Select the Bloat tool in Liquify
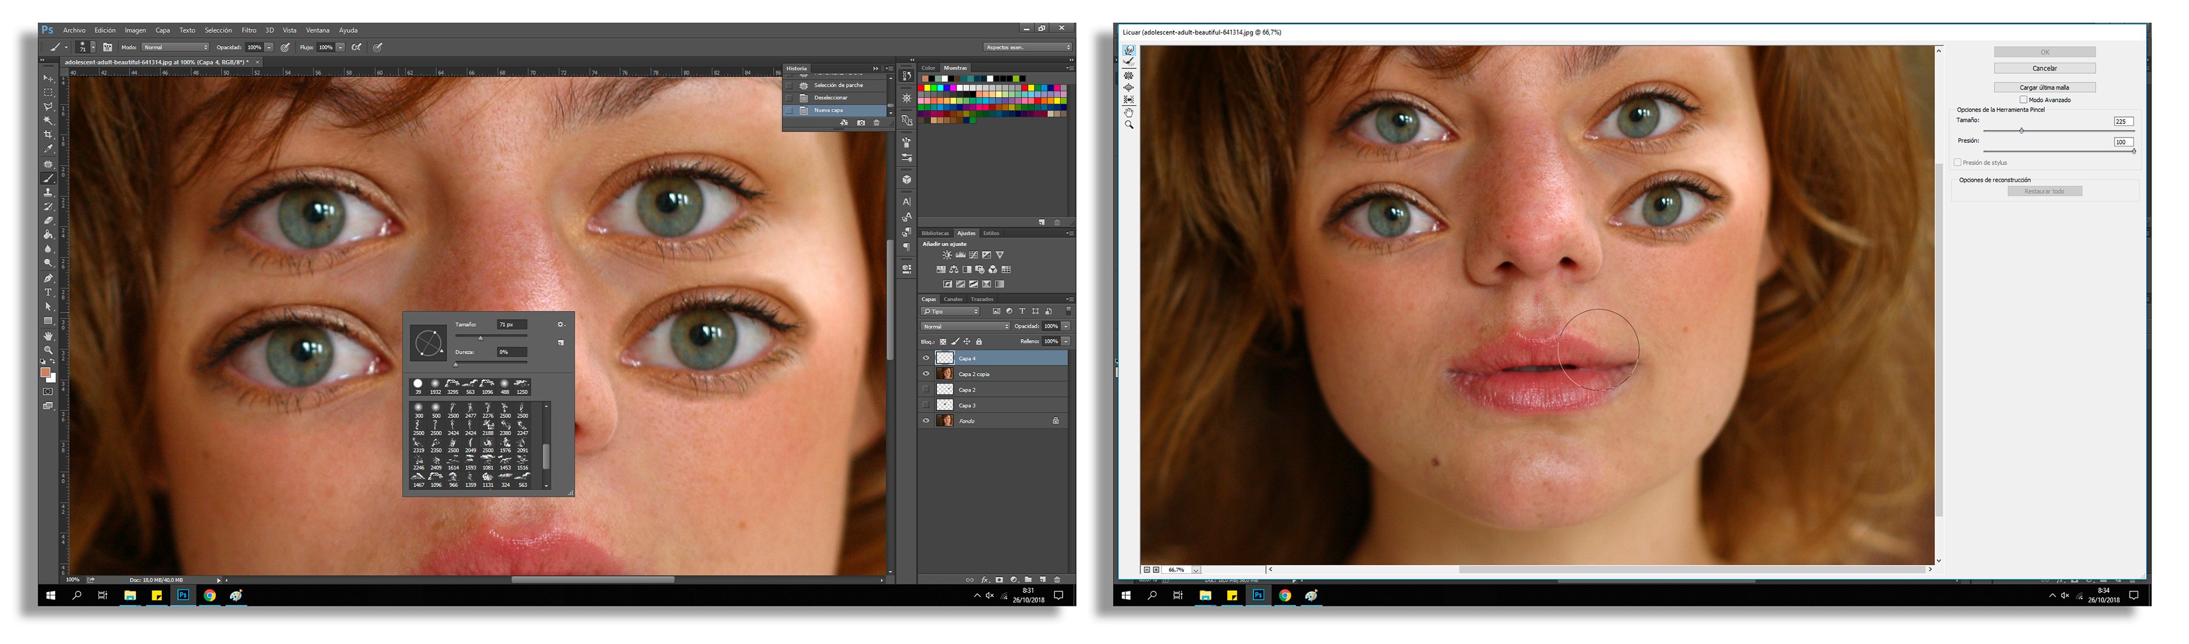This screenshot has width=2189, height=644. coord(1129,88)
